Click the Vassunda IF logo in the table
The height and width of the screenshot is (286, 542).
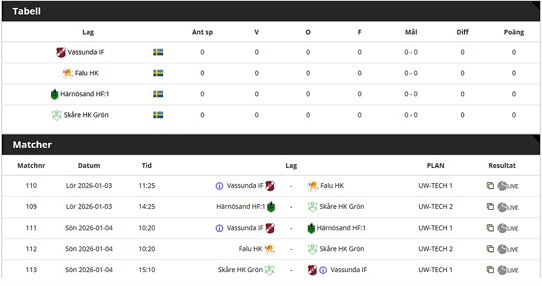[x=61, y=52]
